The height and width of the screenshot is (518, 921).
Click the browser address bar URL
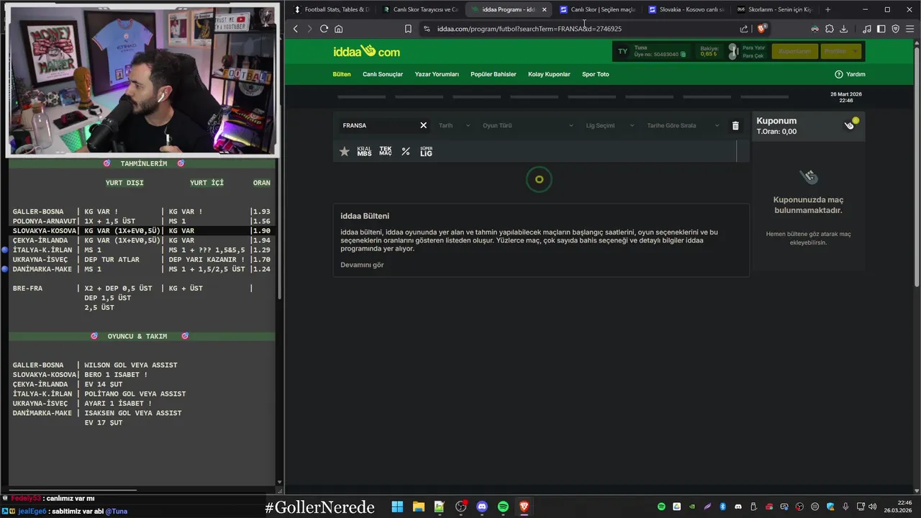point(529,29)
